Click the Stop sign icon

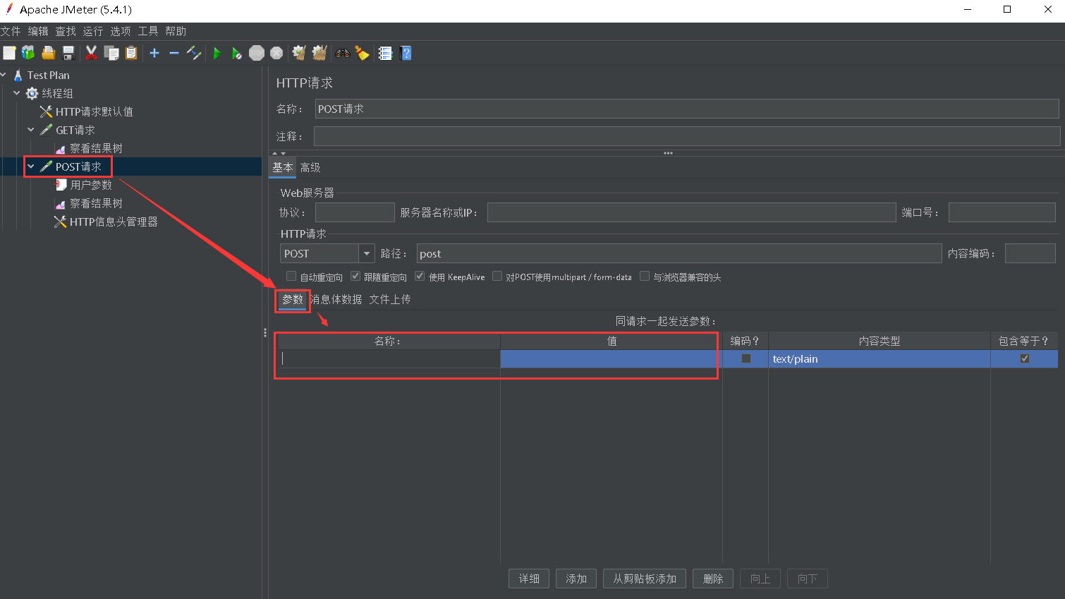click(x=257, y=53)
